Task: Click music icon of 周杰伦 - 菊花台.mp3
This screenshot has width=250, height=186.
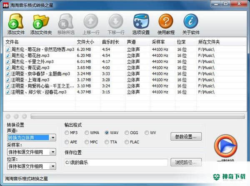Action: 8,55
